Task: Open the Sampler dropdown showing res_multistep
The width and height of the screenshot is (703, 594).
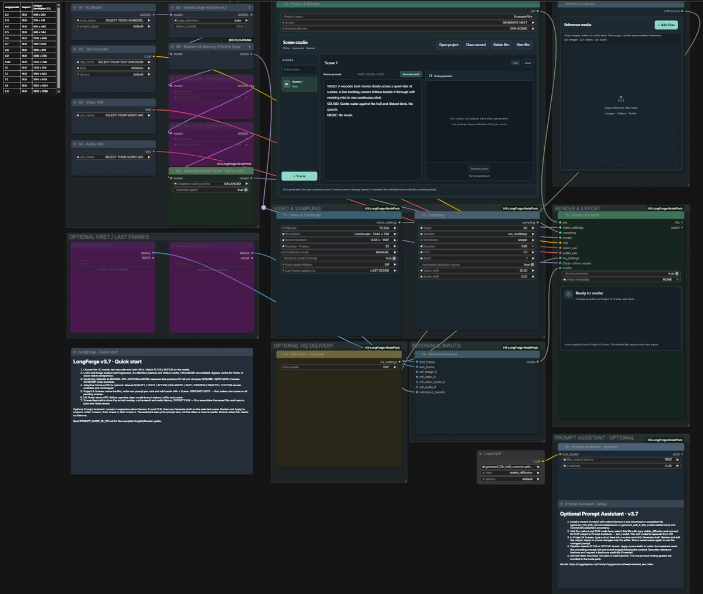Action: coord(477,234)
